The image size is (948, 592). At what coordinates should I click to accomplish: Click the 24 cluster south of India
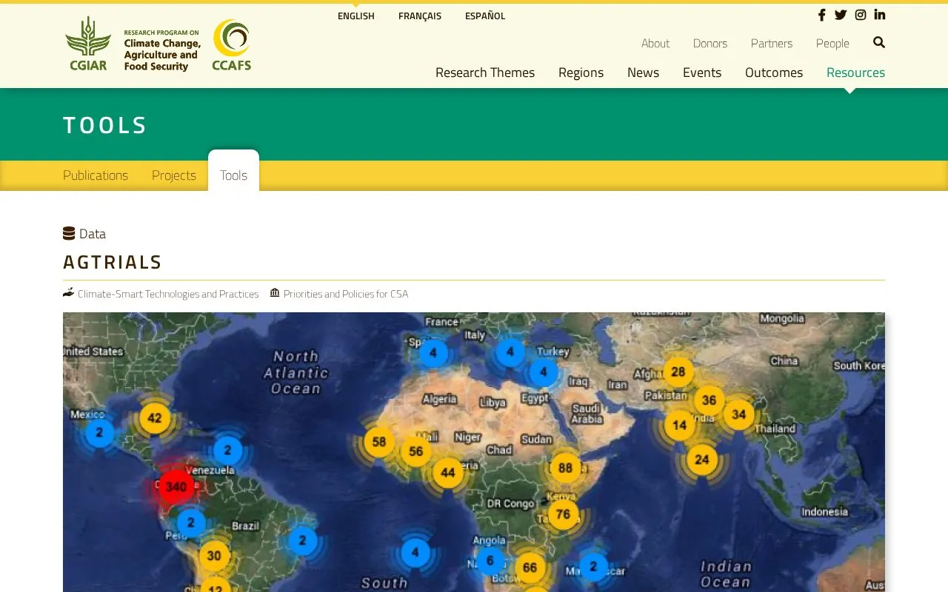[x=702, y=460]
